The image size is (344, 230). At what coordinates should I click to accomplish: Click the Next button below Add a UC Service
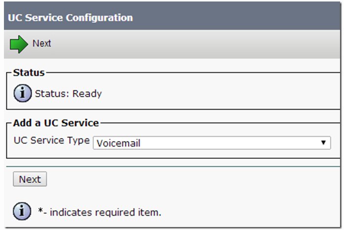coord(30,179)
